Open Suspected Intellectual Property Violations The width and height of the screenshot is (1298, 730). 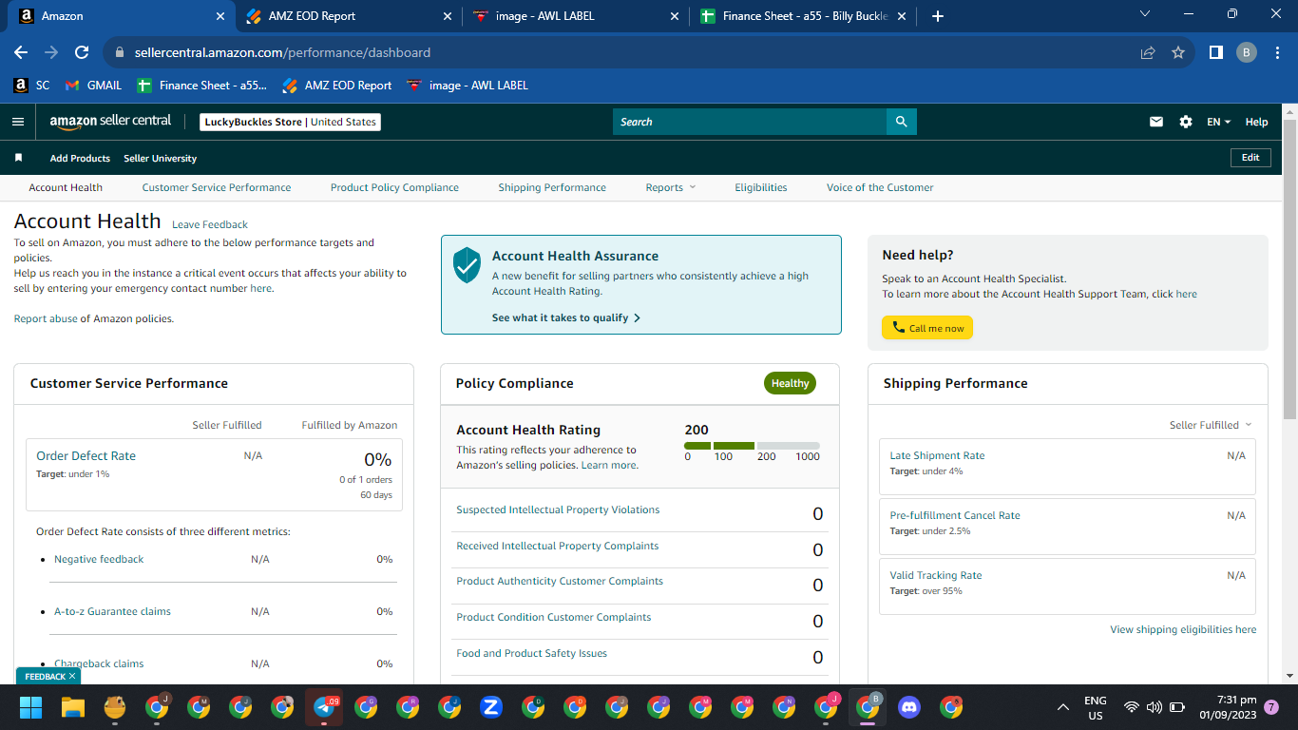tap(558, 509)
